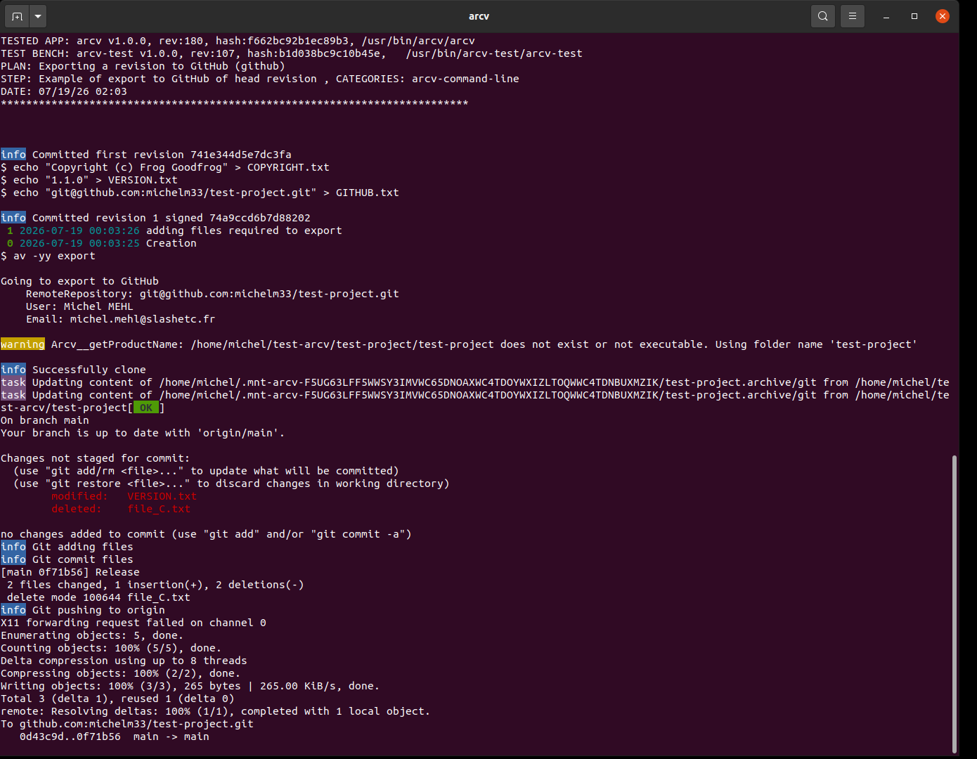The image size is (977, 759).
Task: Click the echo VERSION.txt command line
Action: tap(89, 180)
